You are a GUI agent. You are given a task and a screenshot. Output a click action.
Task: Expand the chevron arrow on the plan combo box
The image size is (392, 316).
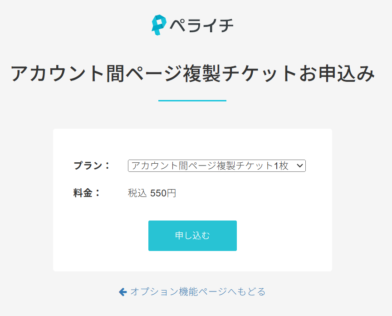299,166
